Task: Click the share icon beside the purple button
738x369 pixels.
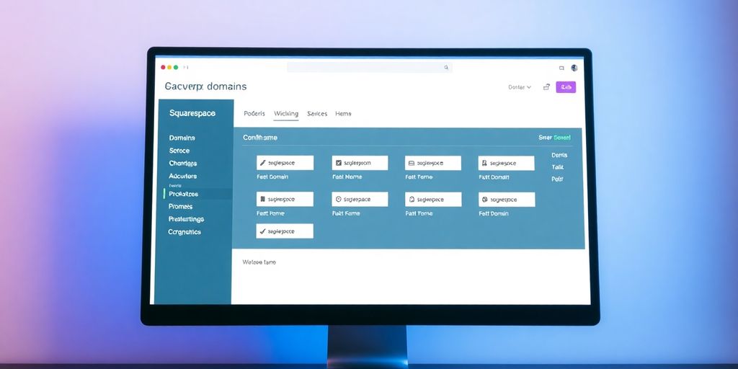Action: (x=546, y=87)
